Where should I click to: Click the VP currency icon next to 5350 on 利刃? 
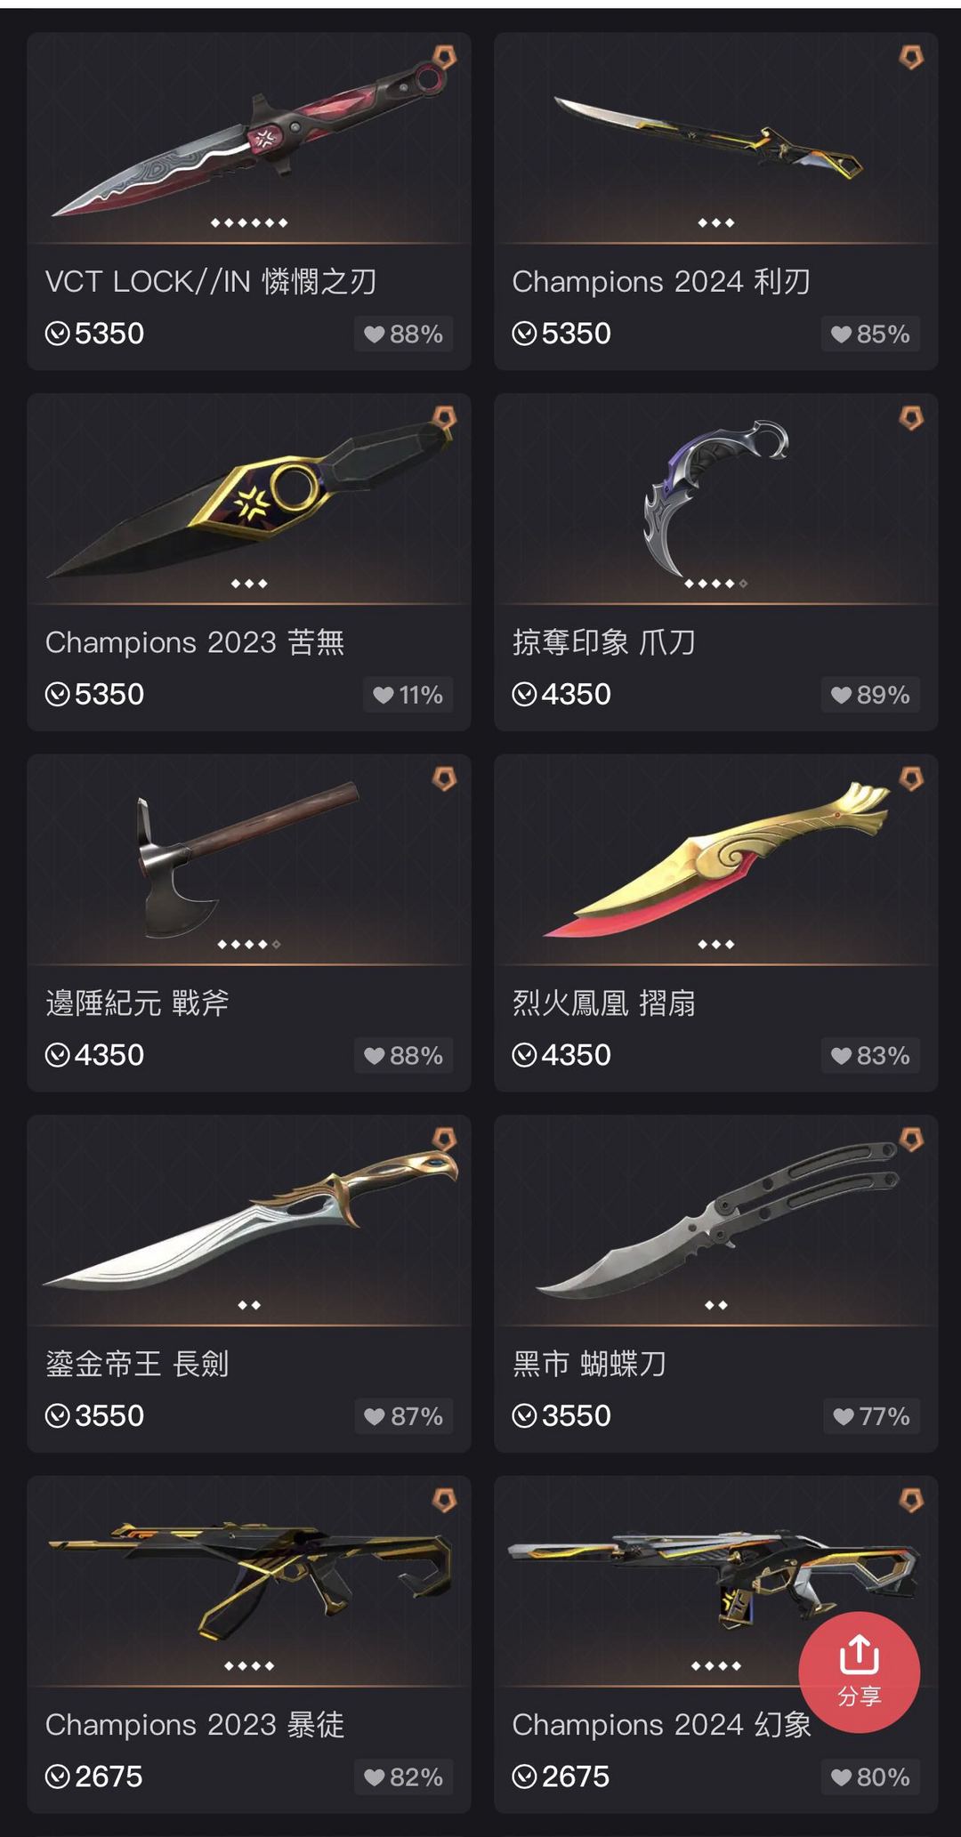(525, 334)
